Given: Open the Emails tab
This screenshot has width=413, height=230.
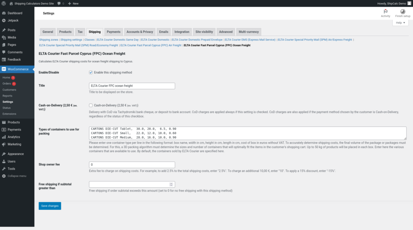Looking at the screenshot, I should click(164, 32).
